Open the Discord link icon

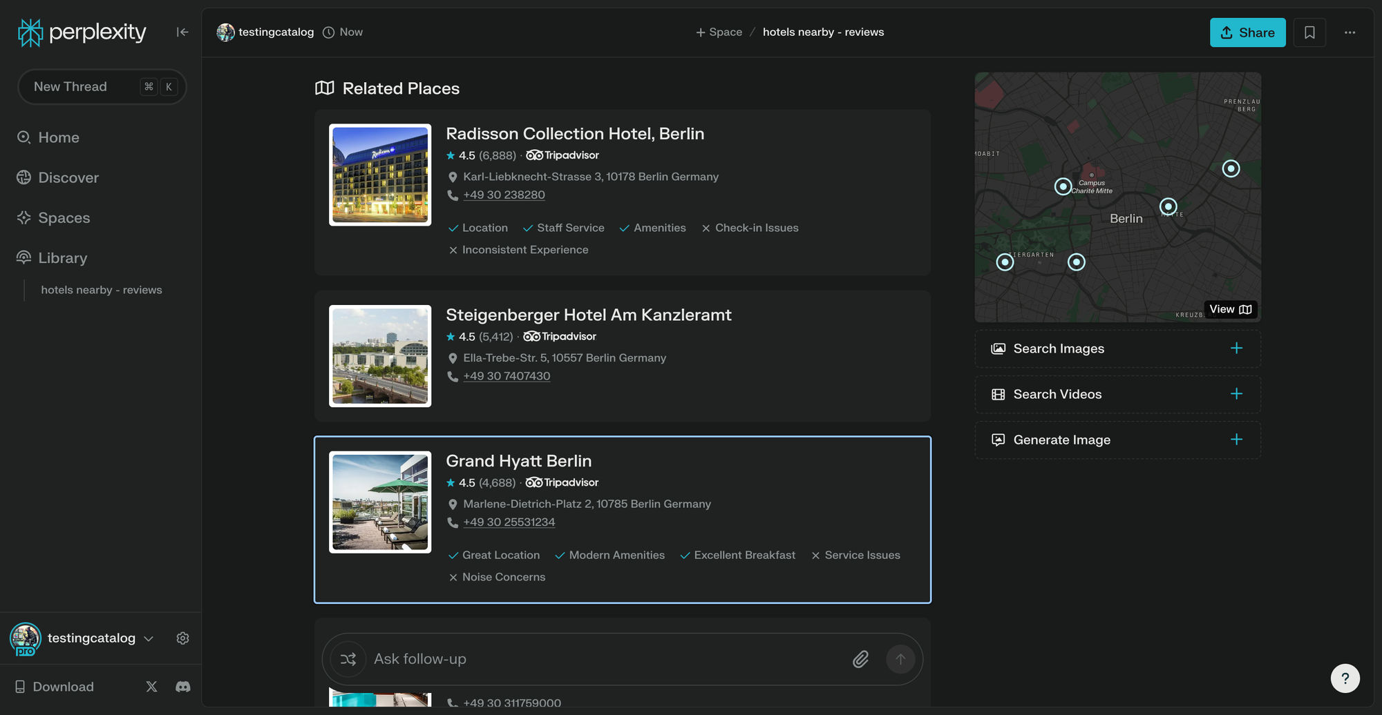[183, 687]
